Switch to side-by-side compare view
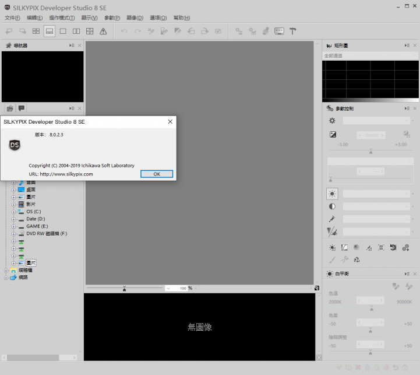The width and height of the screenshot is (420, 375). pyautogui.click(x=76, y=31)
